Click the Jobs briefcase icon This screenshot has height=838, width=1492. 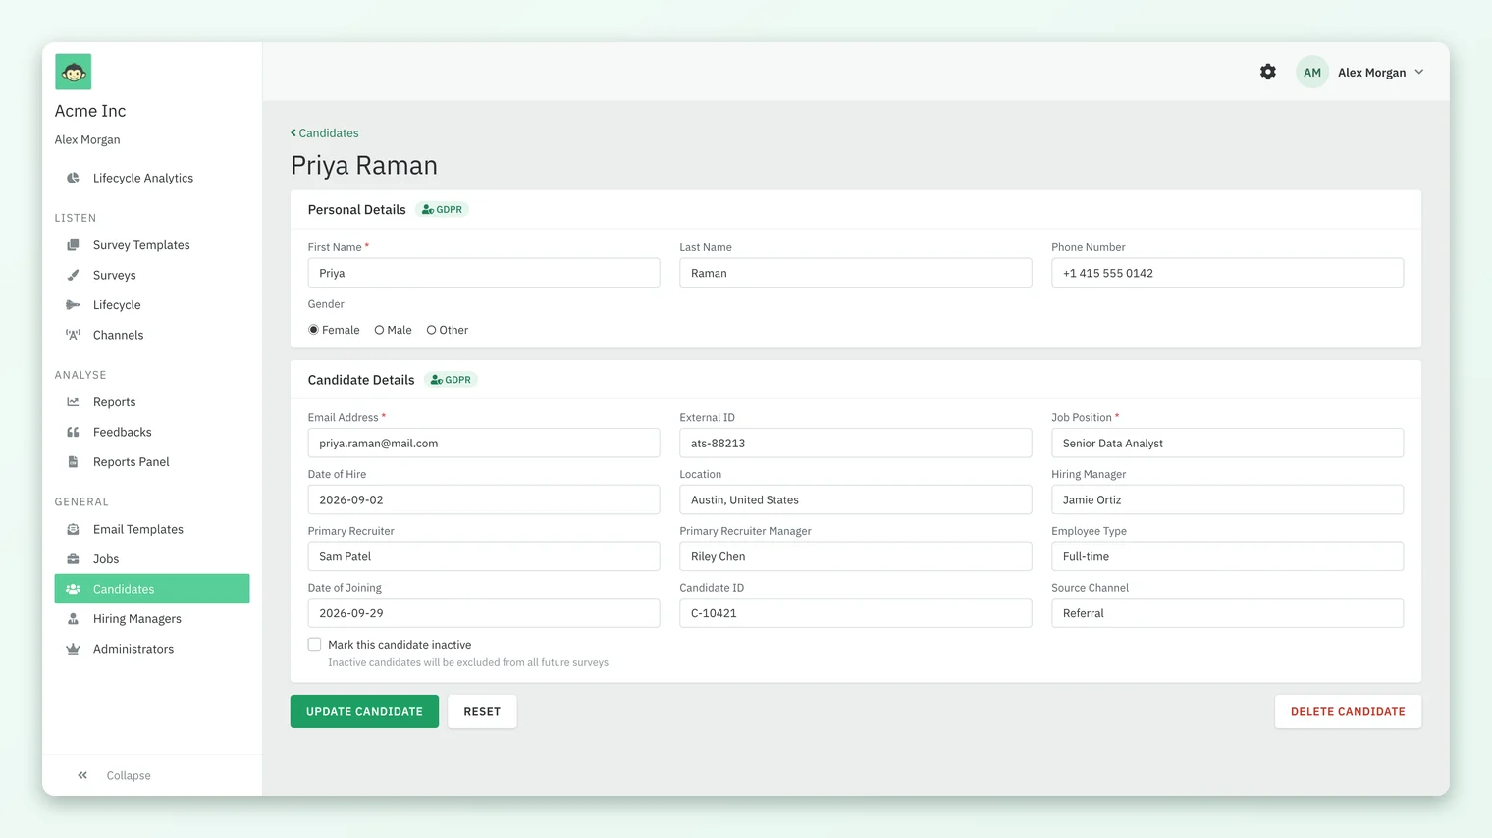pos(73,559)
